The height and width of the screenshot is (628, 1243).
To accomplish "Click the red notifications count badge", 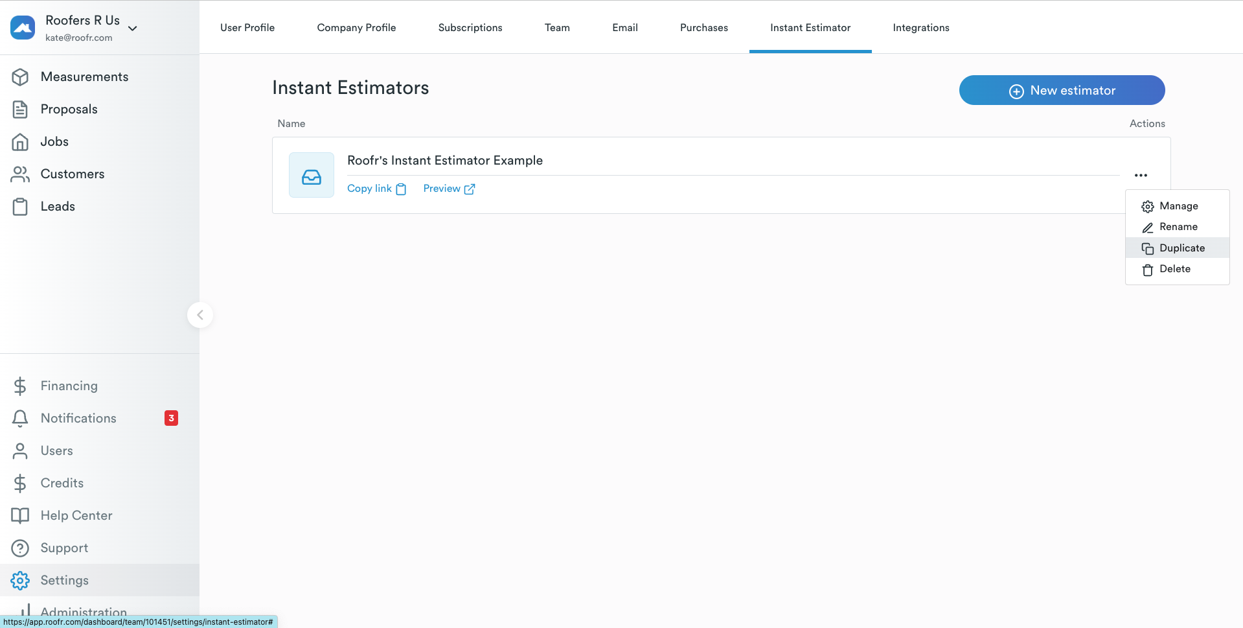I will [171, 418].
